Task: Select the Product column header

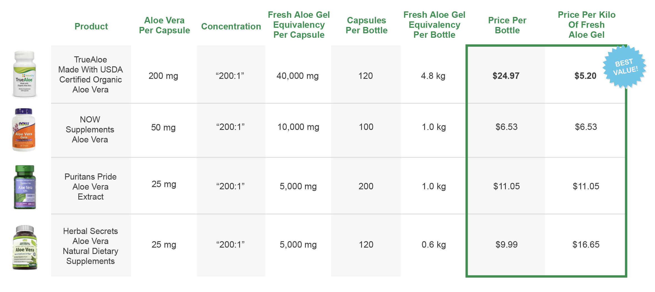Action: pyautogui.click(x=91, y=26)
